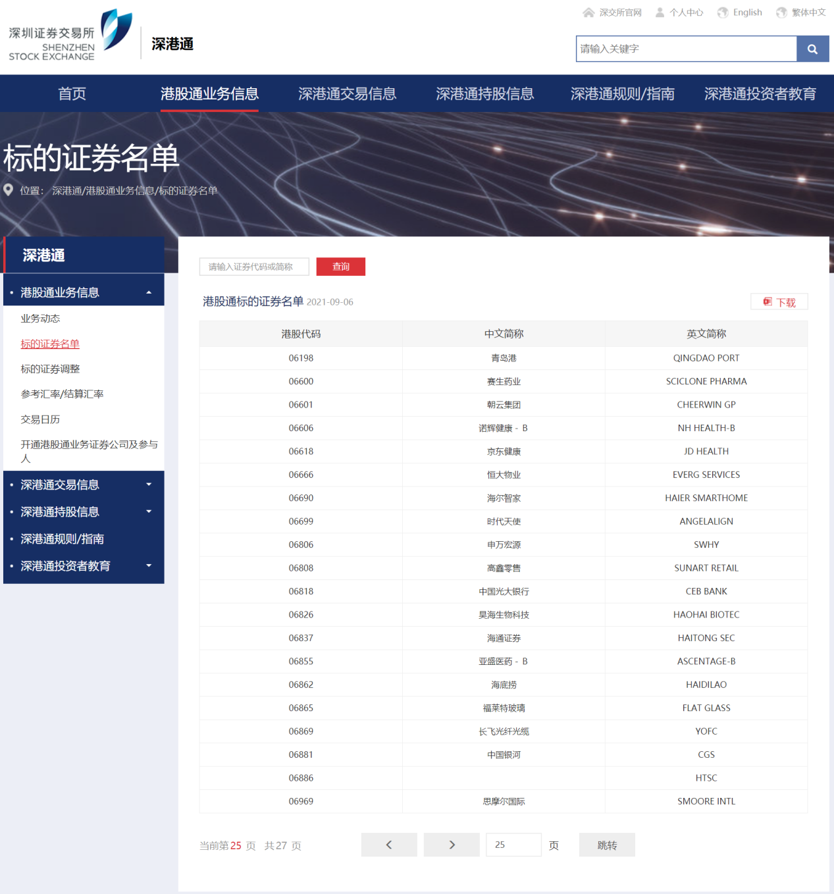Go to previous page with left chevron

pyautogui.click(x=389, y=845)
